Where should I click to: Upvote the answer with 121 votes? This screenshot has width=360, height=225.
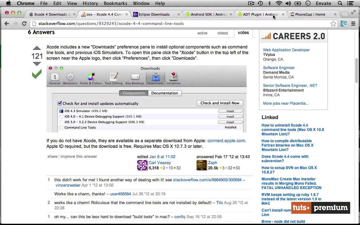pyautogui.click(x=37, y=48)
